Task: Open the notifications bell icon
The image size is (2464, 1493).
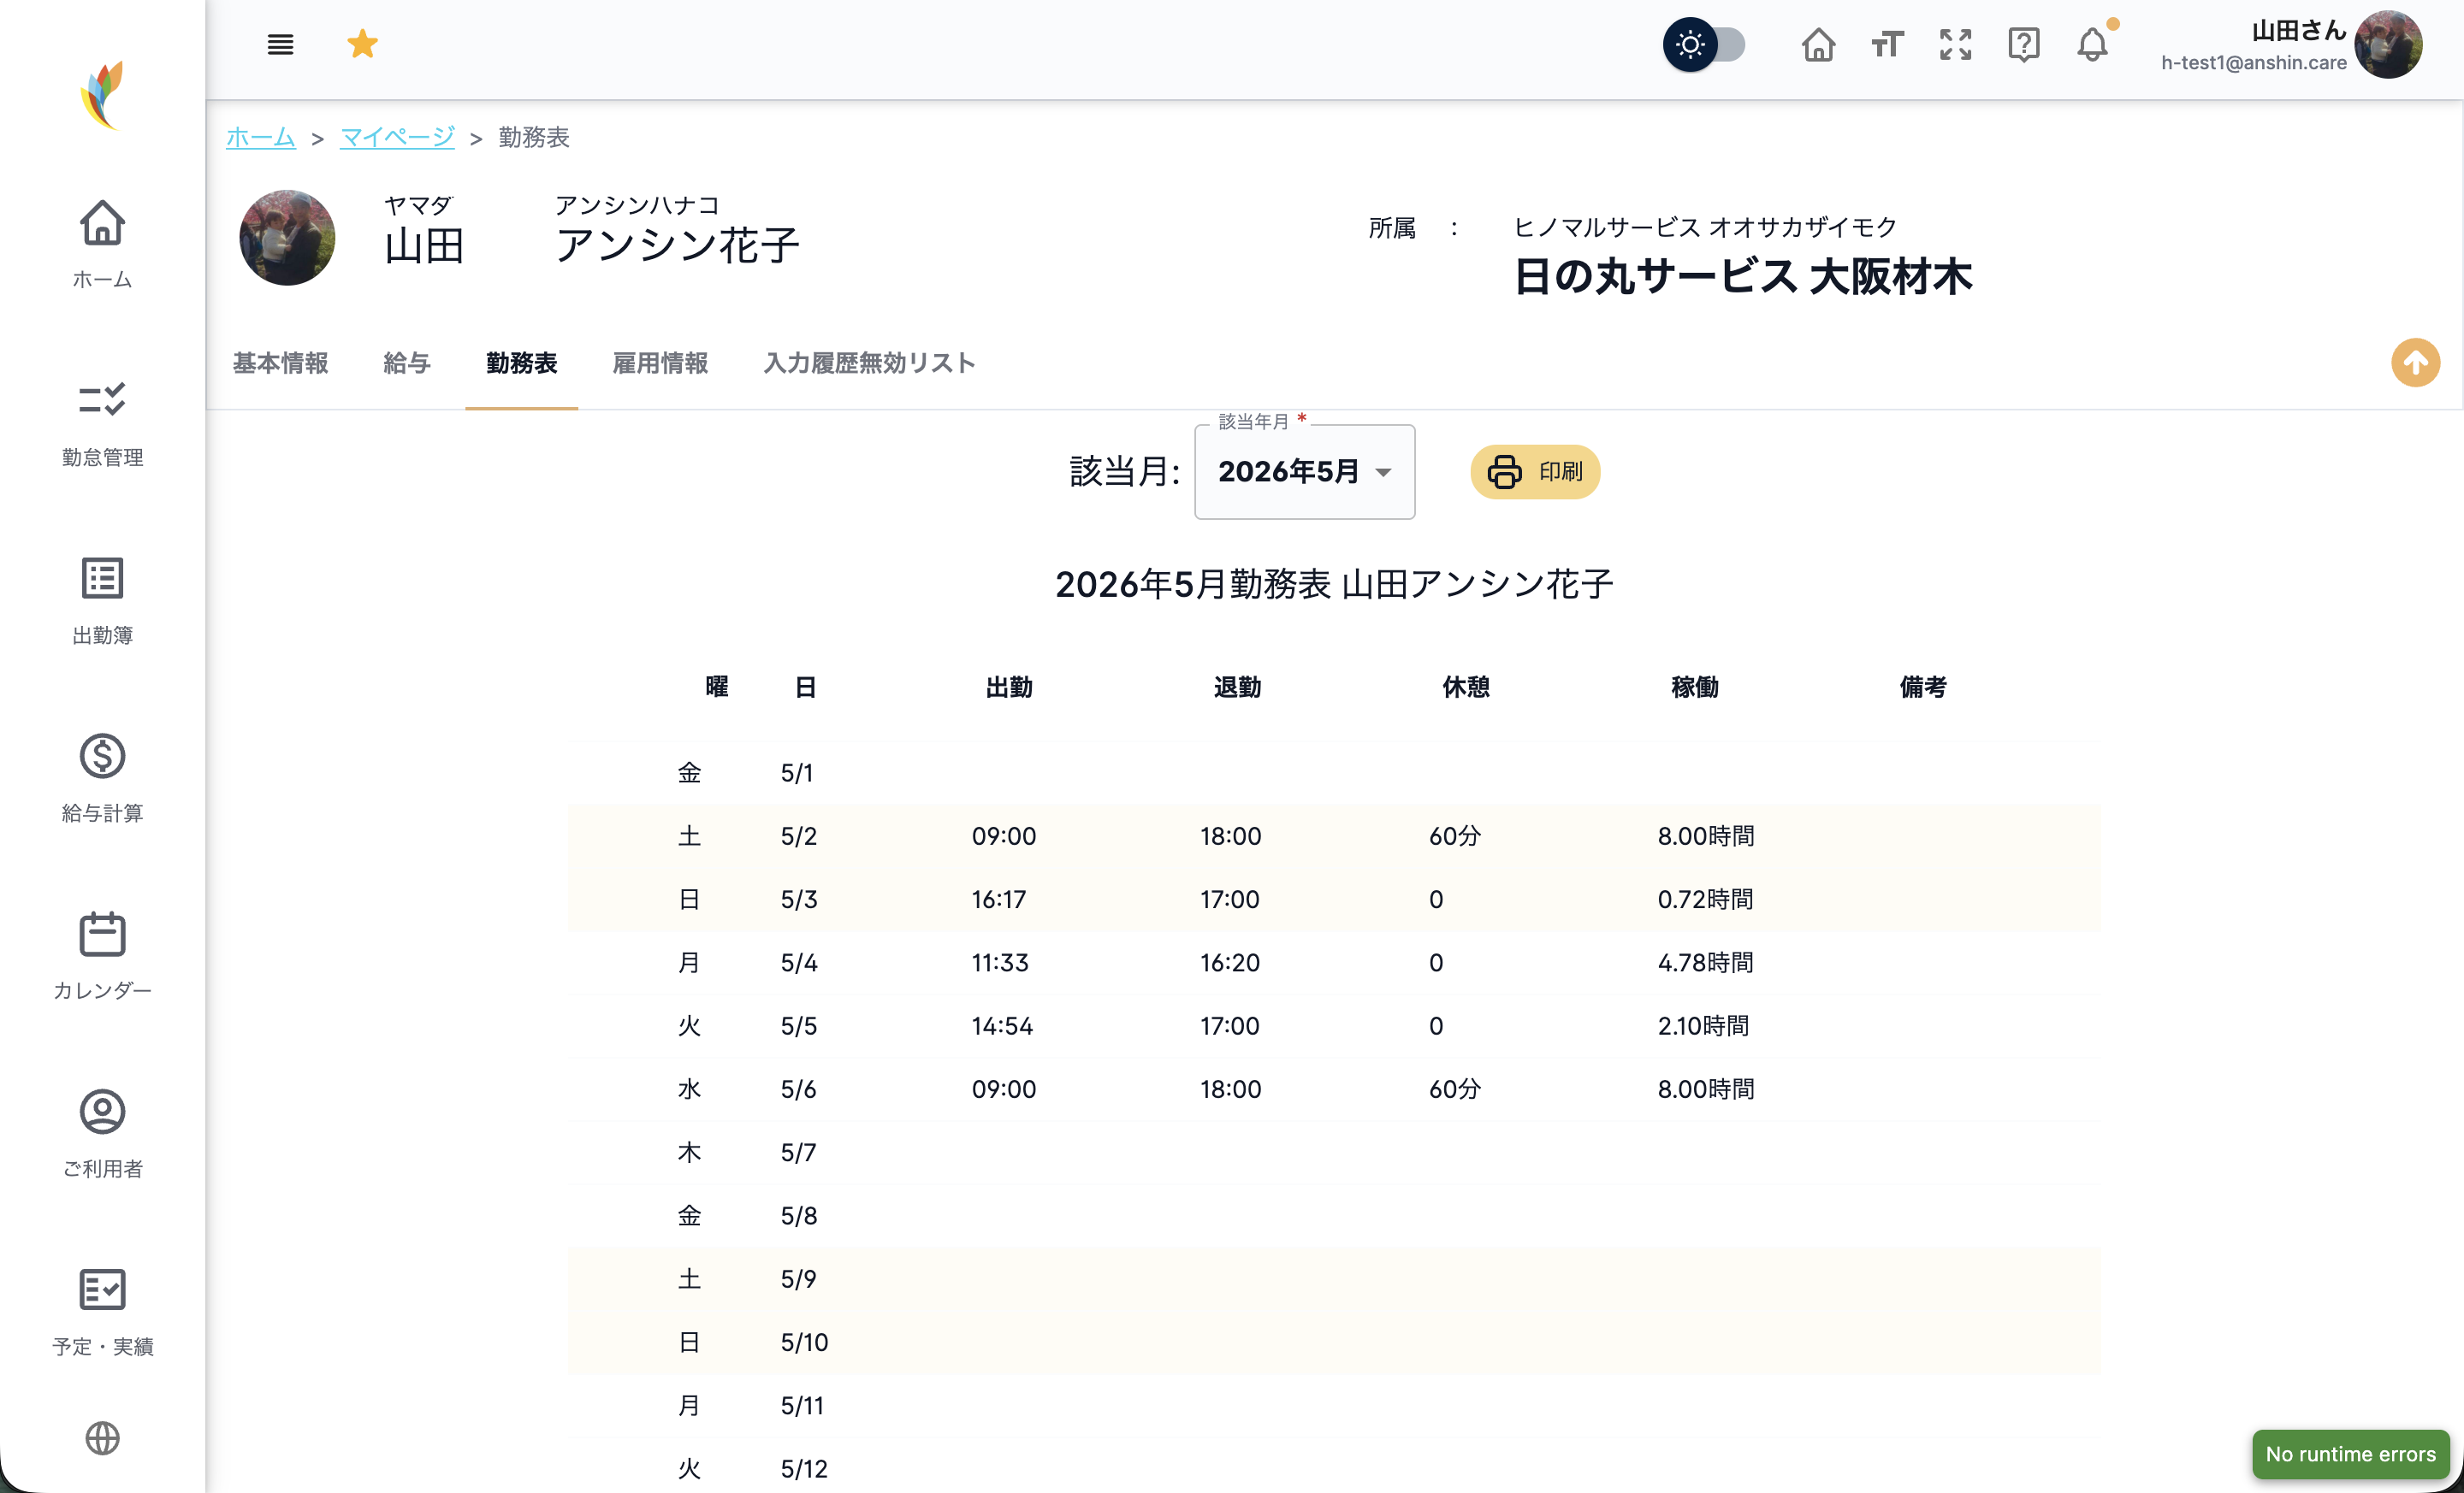Action: [2092, 45]
